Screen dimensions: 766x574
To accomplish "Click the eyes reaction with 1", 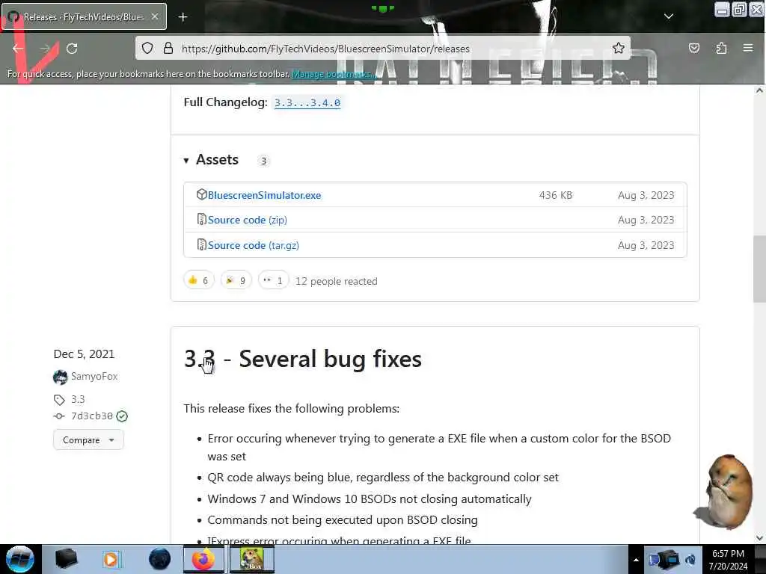I will (x=273, y=280).
